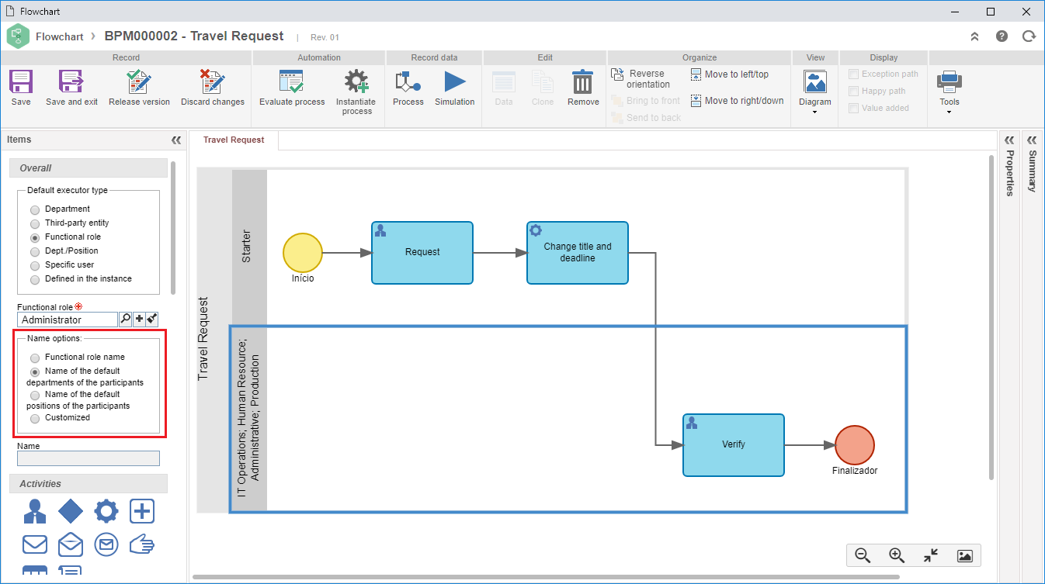The width and height of the screenshot is (1045, 584).
Task: Select the Customized name option
Action: pyautogui.click(x=35, y=418)
